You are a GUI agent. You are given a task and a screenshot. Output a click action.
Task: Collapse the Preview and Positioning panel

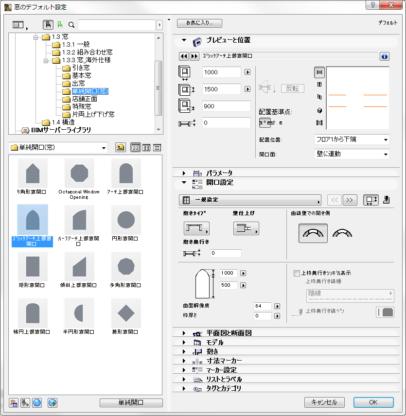[184, 40]
